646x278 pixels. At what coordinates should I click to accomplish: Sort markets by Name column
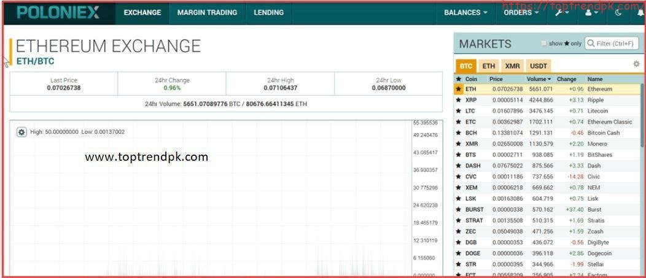coord(595,79)
